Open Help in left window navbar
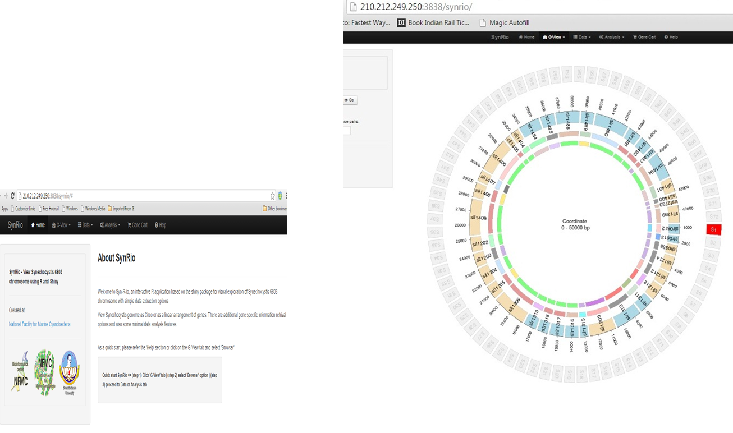This screenshot has width=733, height=433. pos(161,225)
